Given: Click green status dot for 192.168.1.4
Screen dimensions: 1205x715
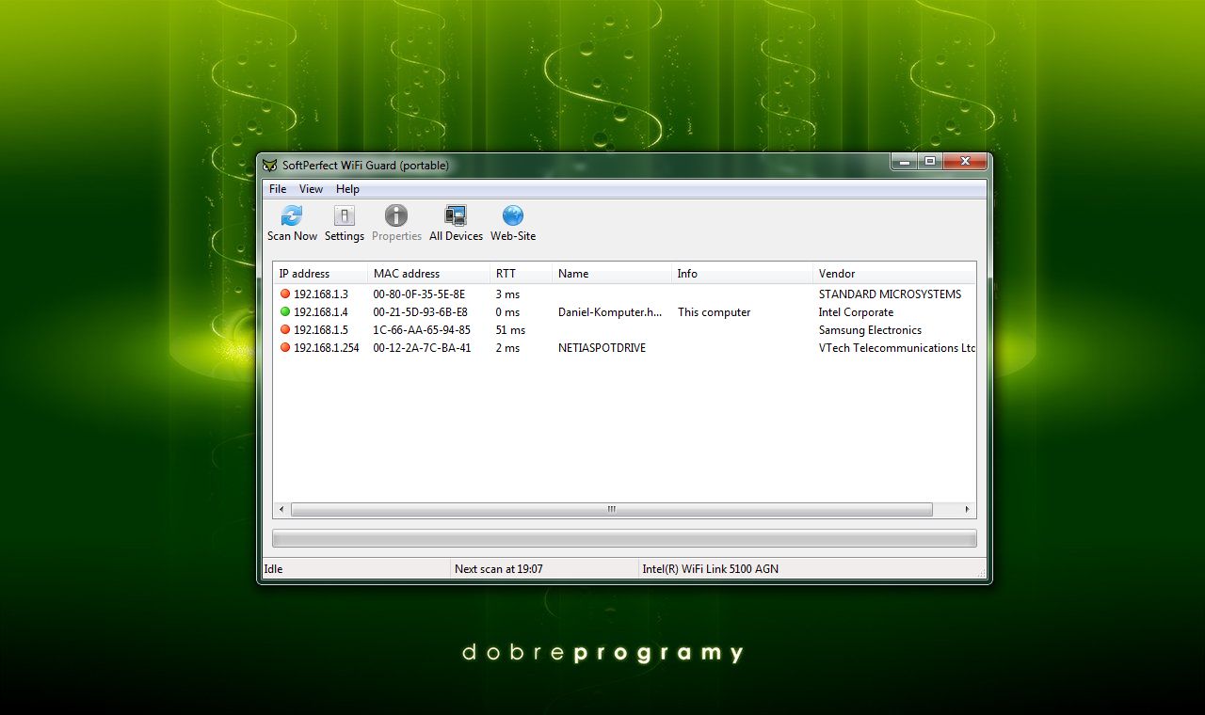Looking at the screenshot, I should (285, 311).
